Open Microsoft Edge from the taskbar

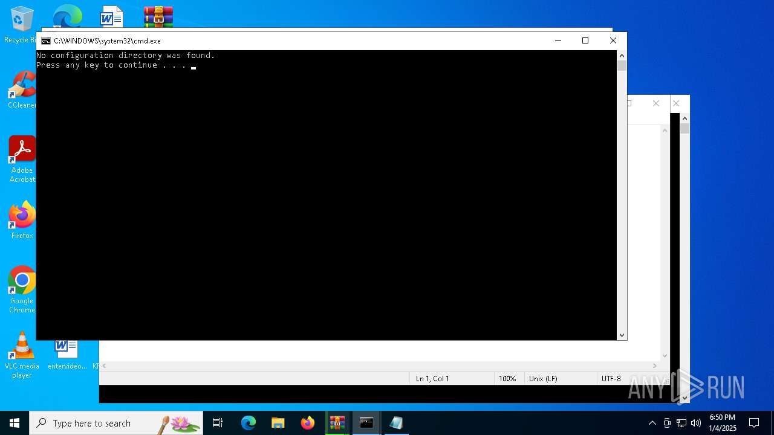click(249, 423)
